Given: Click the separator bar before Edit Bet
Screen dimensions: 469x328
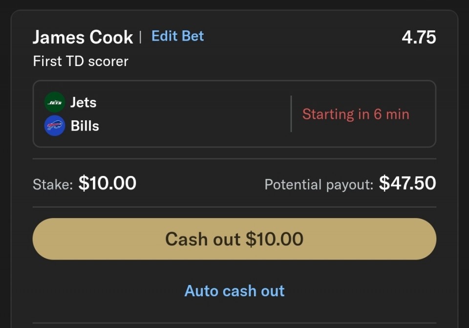Looking at the screenshot, I should [x=141, y=37].
